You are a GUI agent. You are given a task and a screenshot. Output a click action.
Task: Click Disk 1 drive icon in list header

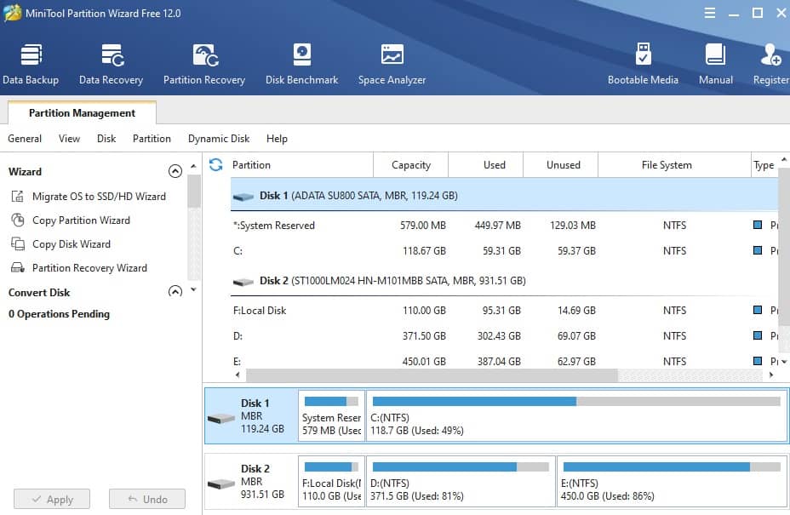pos(243,197)
